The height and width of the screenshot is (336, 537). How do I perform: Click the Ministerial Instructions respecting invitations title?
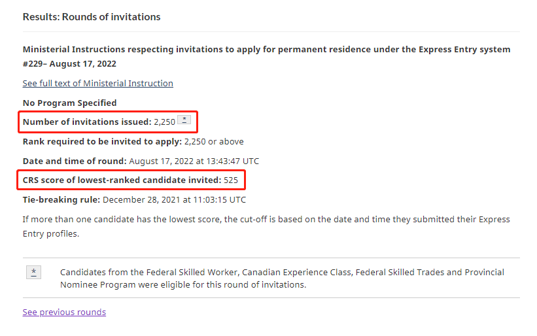pos(266,49)
